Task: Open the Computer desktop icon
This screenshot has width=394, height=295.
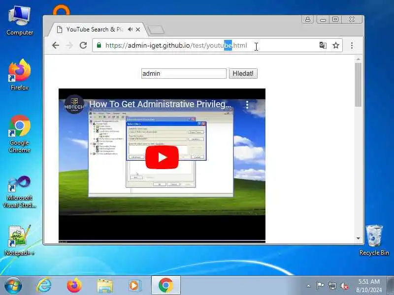Action: point(20,21)
